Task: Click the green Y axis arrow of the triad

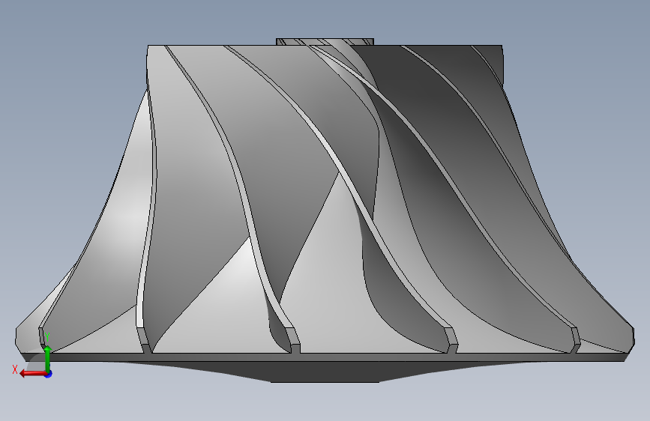Action: 47,359
